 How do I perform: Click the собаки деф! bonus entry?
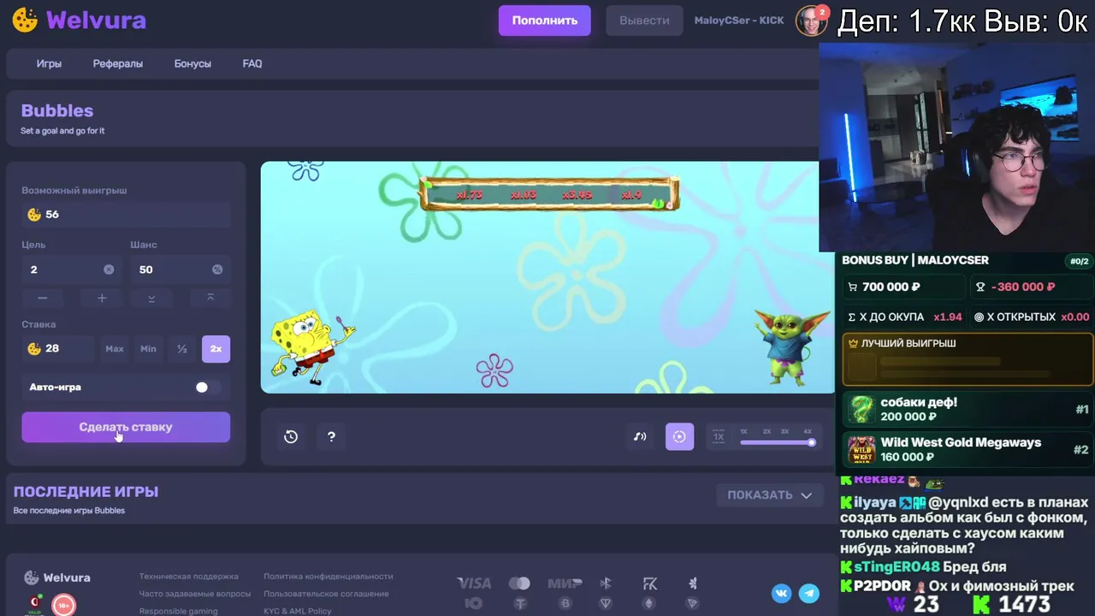click(x=967, y=410)
